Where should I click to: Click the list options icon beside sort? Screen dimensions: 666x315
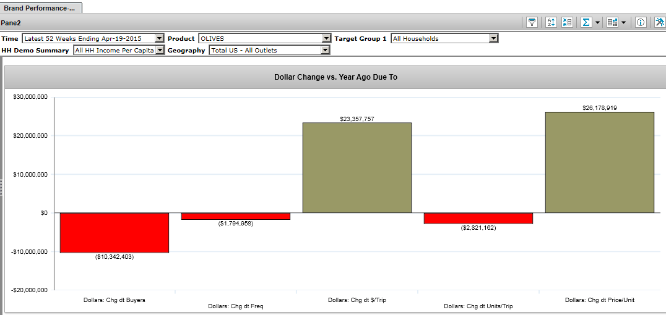[567, 22]
